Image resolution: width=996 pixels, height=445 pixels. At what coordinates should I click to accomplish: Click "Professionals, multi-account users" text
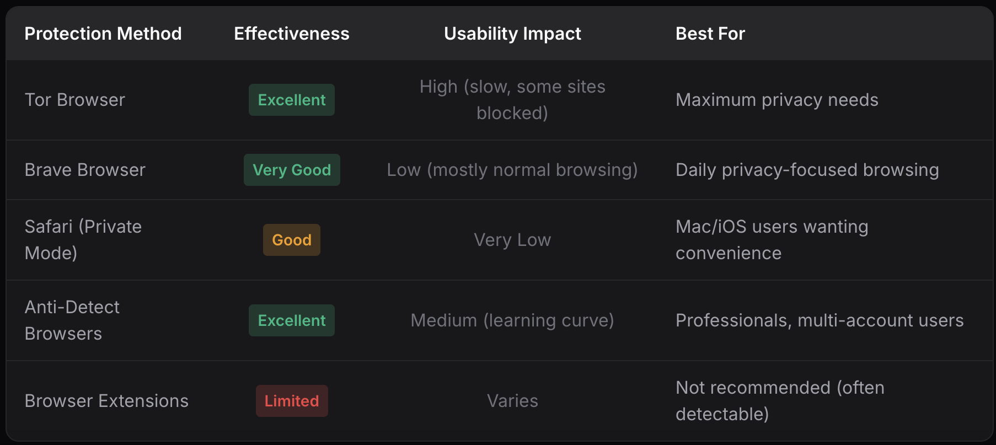tap(820, 320)
